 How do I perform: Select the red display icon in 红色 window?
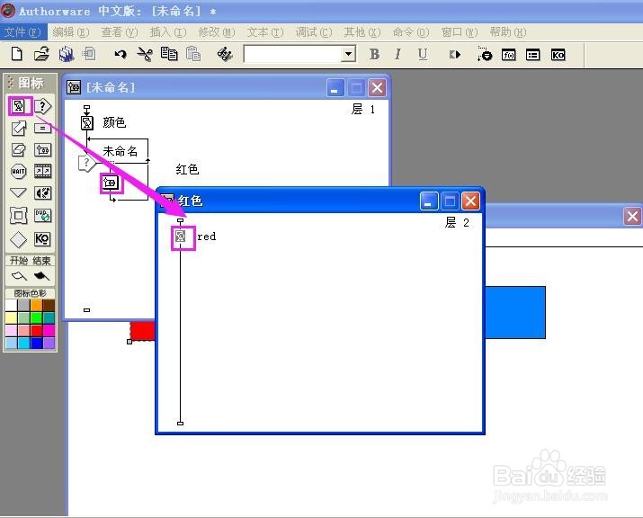point(181,237)
